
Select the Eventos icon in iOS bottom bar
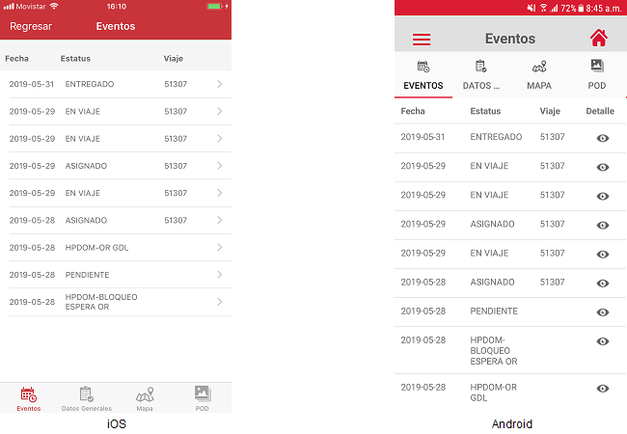pos(29,395)
